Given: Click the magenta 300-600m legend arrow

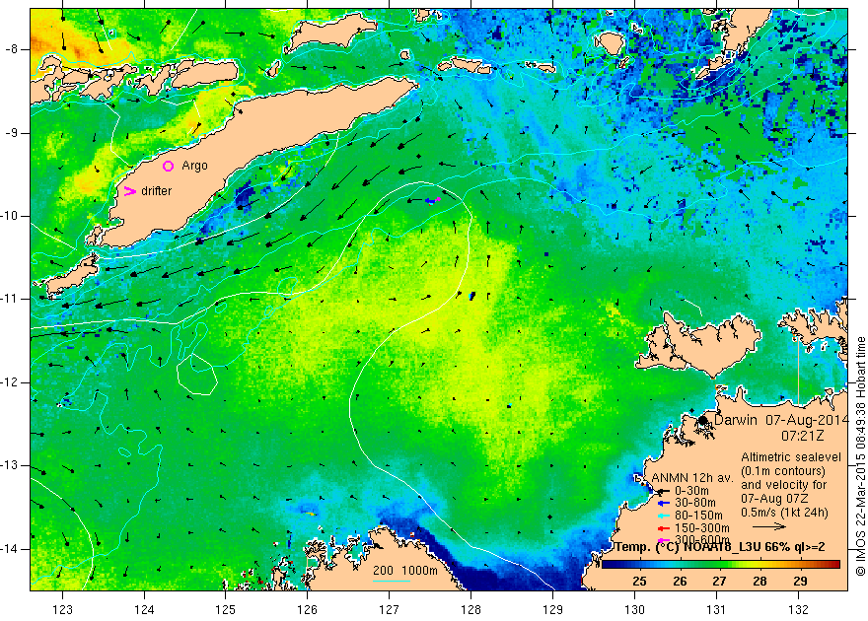Looking at the screenshot, I should (664, 540).
